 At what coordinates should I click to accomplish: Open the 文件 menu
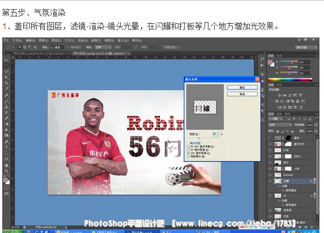pos(17,40)
